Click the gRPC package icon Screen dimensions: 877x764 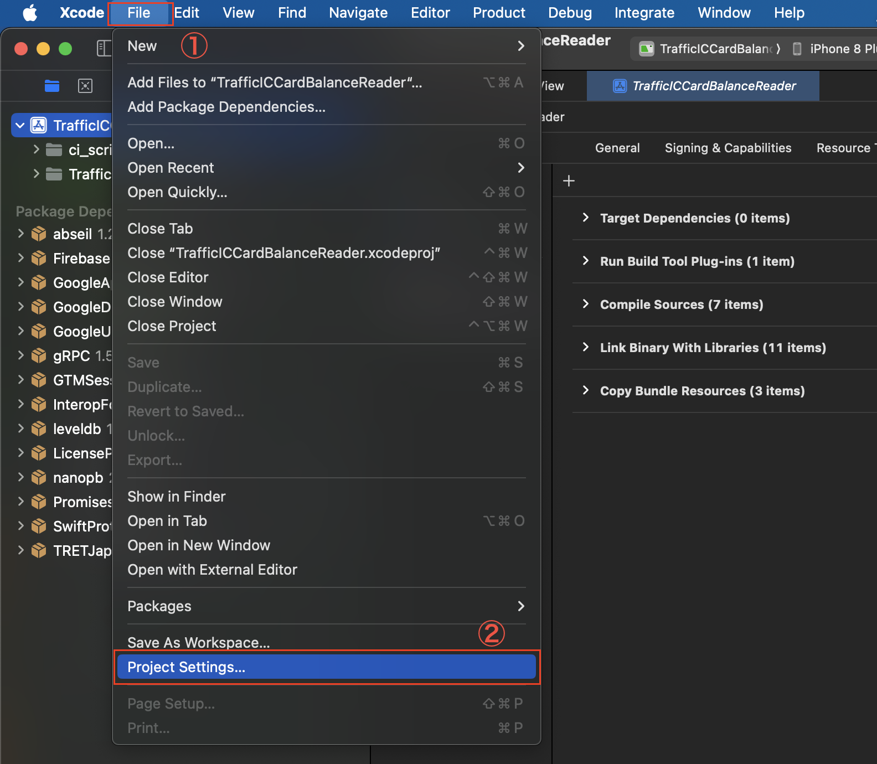point(39,356)
